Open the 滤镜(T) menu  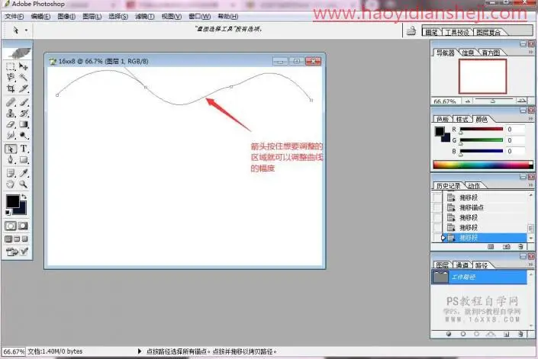click(145, 17)
